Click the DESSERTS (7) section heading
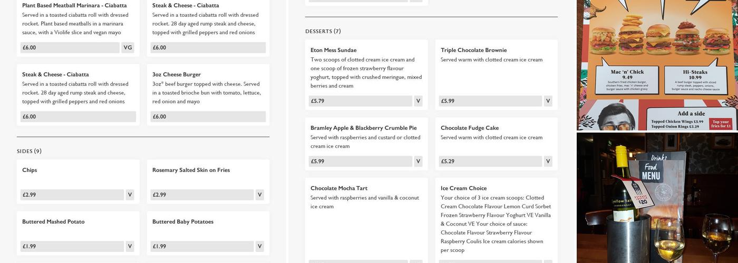 [x=323, y=32]
